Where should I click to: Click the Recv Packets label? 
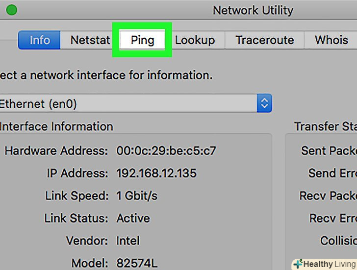tap(328, 196)
